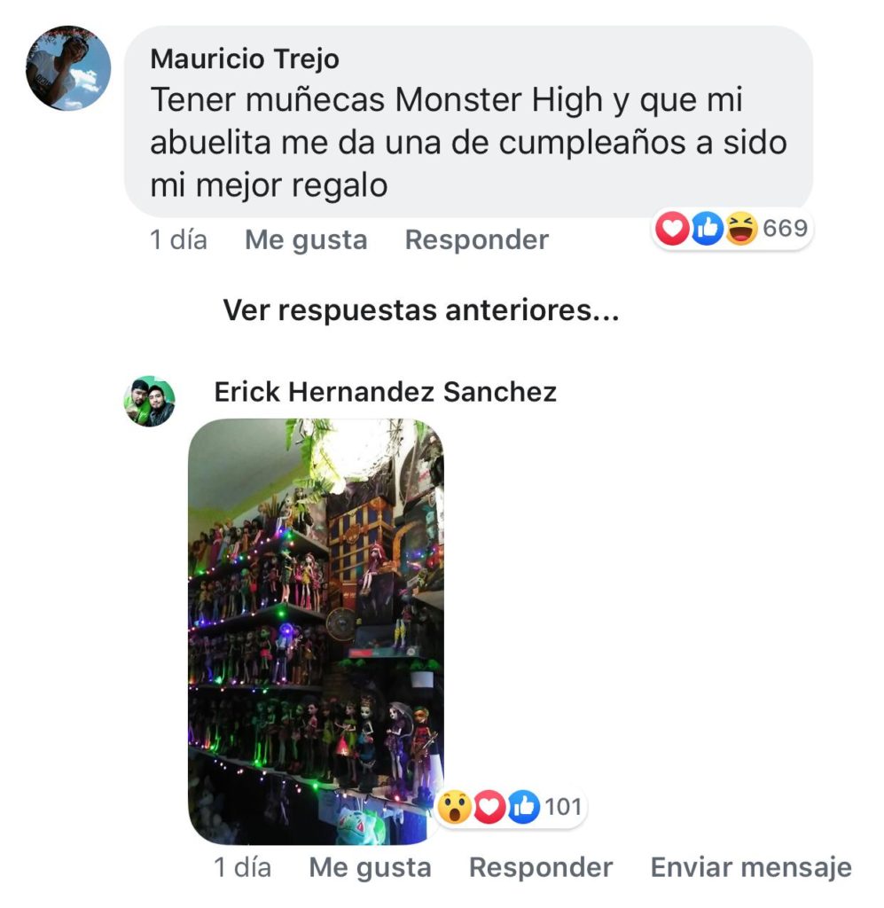884x908 pixels.
Task: Reply to Mauricio Trejo's comment
Action: (476, 239)
